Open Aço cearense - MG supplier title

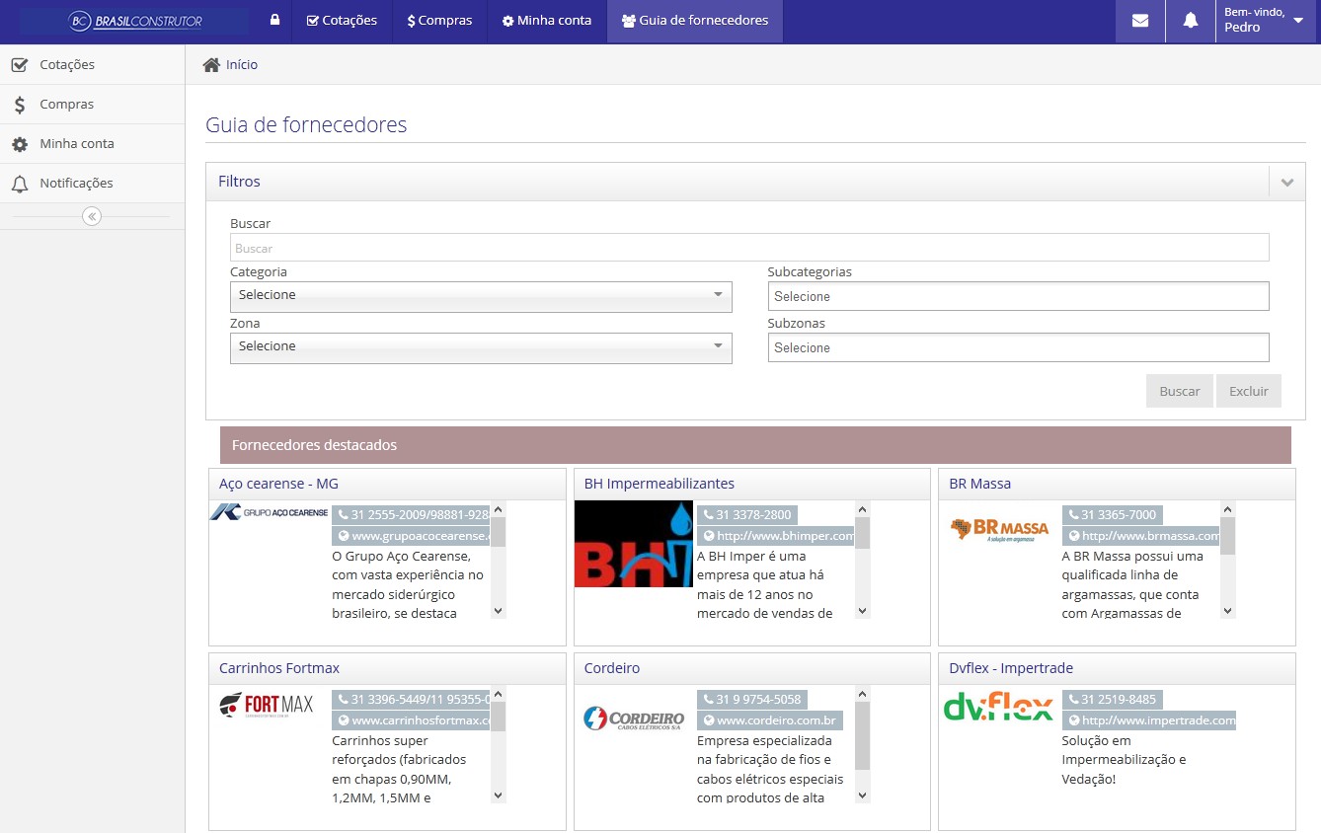(278, 484)
